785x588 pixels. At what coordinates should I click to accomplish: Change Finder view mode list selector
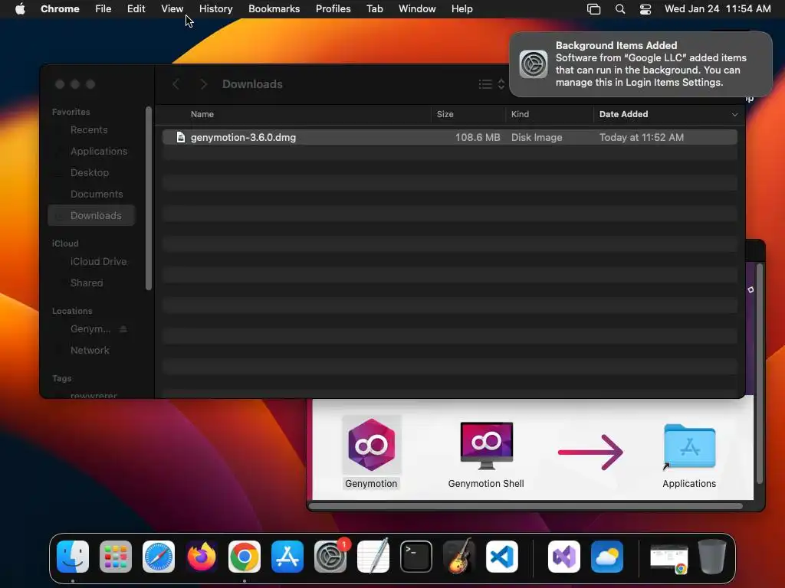pyautogui.click(x=491, y=84)
